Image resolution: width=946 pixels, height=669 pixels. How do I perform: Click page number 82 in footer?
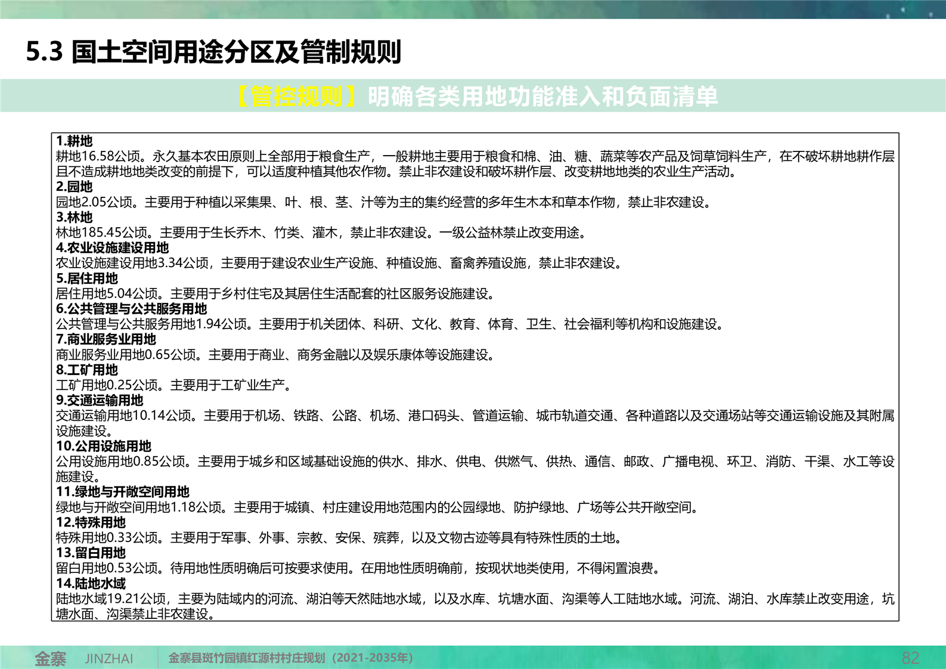tap(910, 658)
